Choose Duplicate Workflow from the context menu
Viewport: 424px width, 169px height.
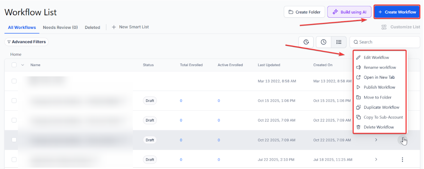click(381, 107)
